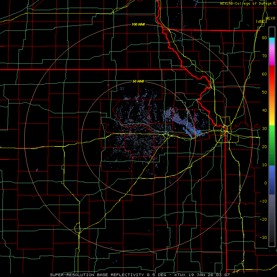Click the 30 value on dBZ scale

264,129
